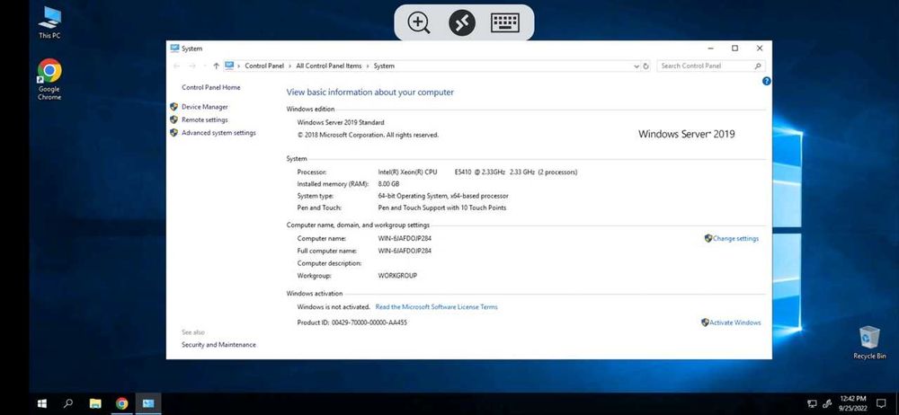Open the Recycle Bin desktop icon
The width and height of the screenshot is (899, 415).
coord(869,342)
